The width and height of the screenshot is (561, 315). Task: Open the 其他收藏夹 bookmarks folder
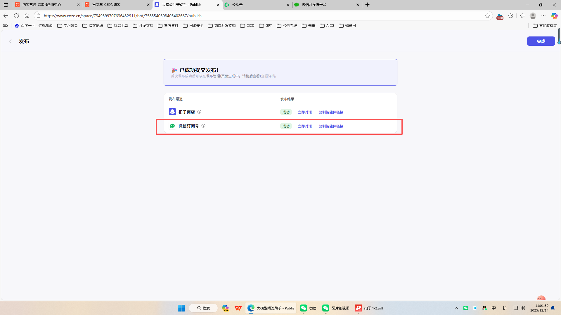[545, 26]
